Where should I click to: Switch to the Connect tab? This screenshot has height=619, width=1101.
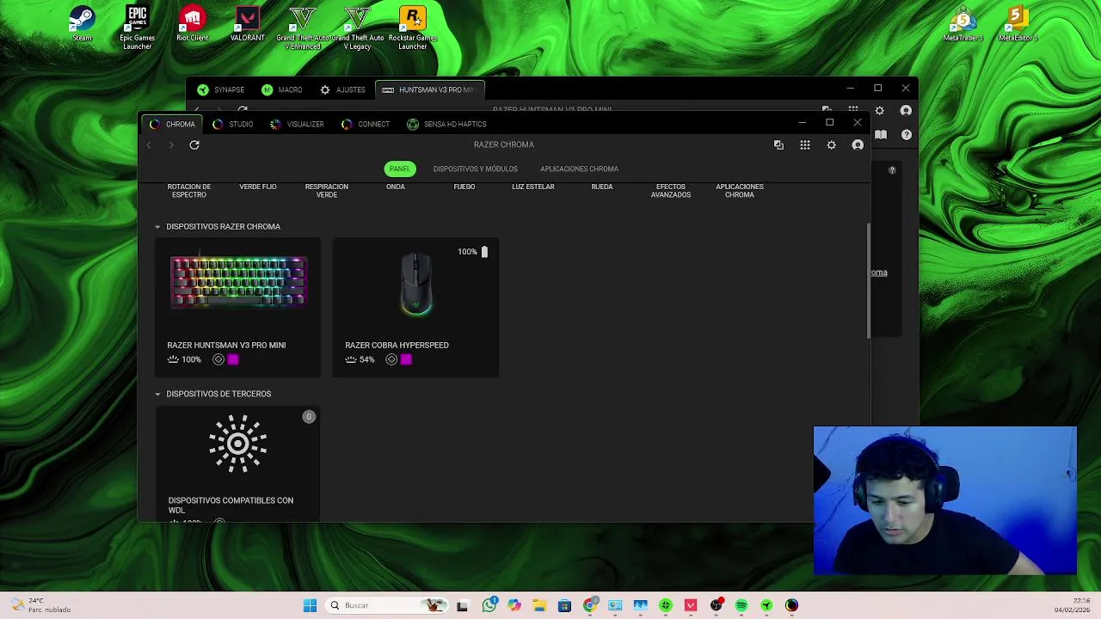[366, 124]
